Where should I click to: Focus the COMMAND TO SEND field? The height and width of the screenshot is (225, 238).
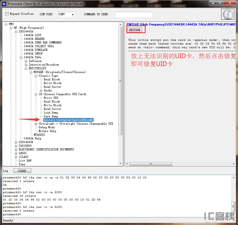(x=133, y=14)
